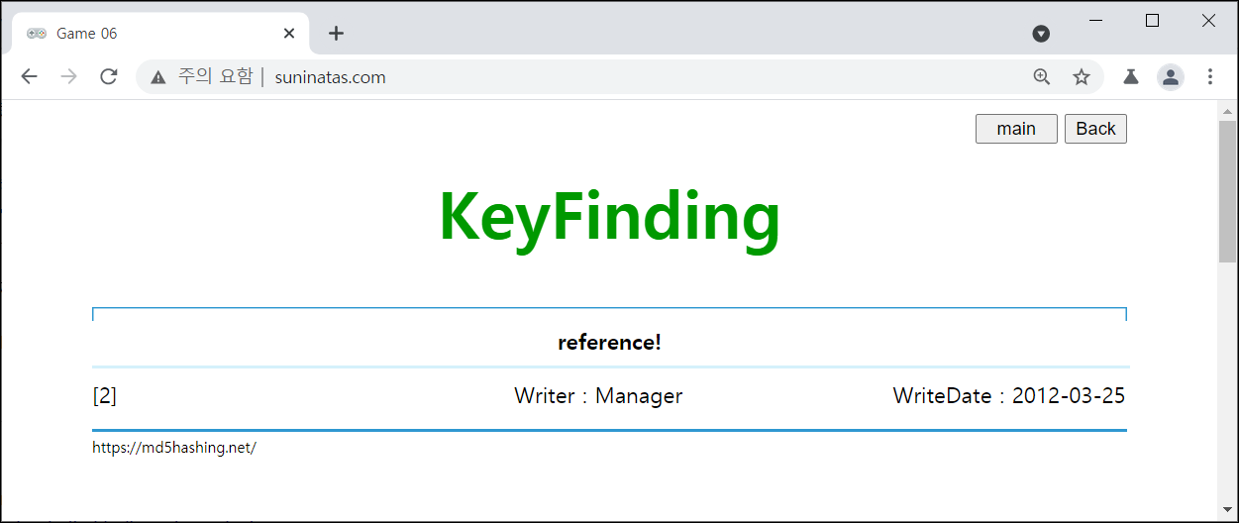Image resolution: width=1239 pixels, height=523 pixels.
Task: Click the main button
Action: [1016, 129]
